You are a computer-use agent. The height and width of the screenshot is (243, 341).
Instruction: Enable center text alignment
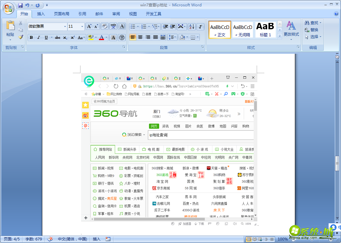[140, 37]
